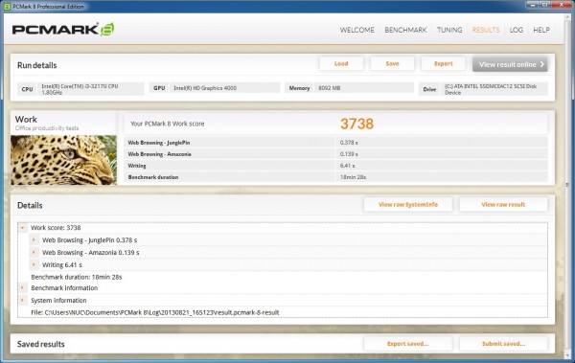This screenshot has height=363, width=575.
Task: Open the TUNING tab
Action: click(x=449, y=30)
